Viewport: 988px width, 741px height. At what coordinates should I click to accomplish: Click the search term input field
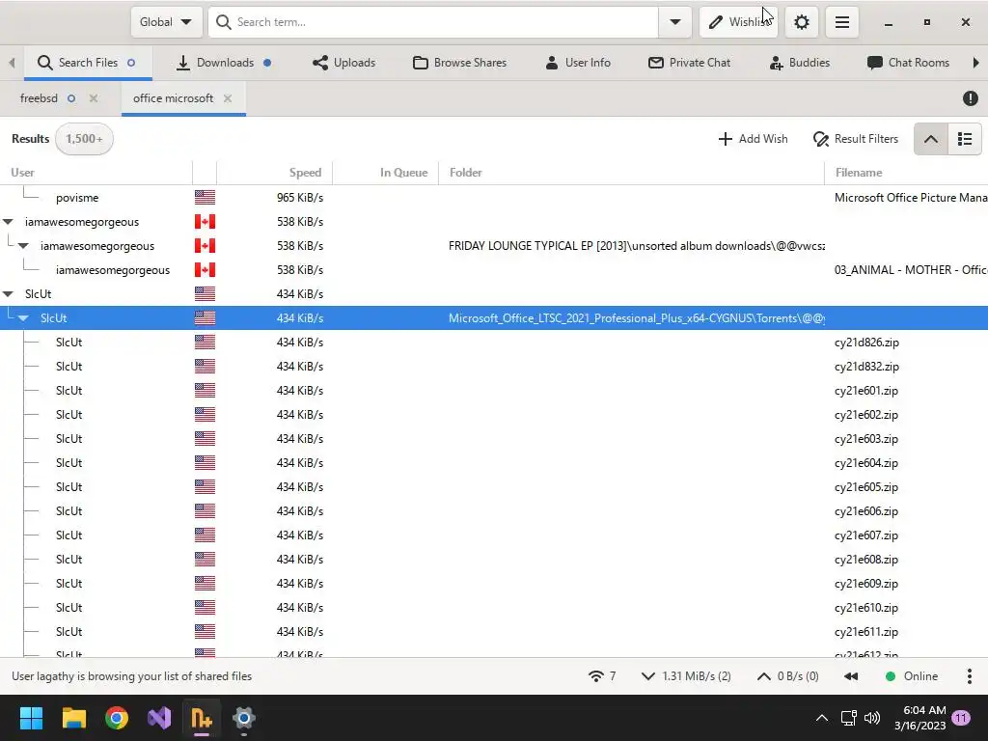pos(433,22)
